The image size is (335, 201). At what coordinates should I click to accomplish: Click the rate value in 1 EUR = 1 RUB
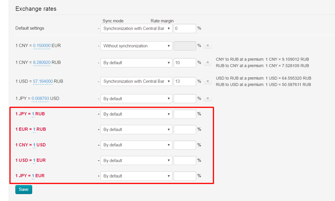[x=34, y=129]
